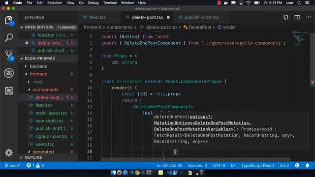Open the macOS notification center icon

[307, 3]
